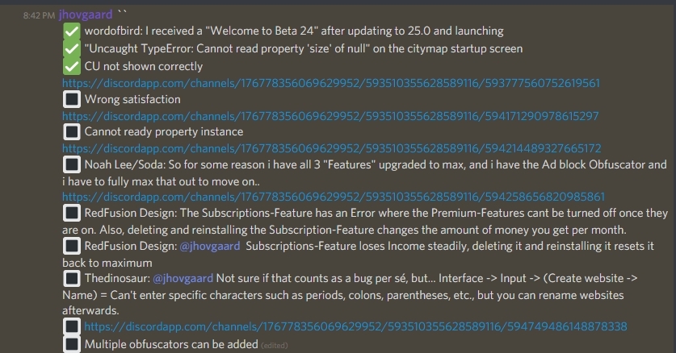Click the 8:42 PM message timestamp
This screenshot has width=676, height=353.
tap(39, 15)
